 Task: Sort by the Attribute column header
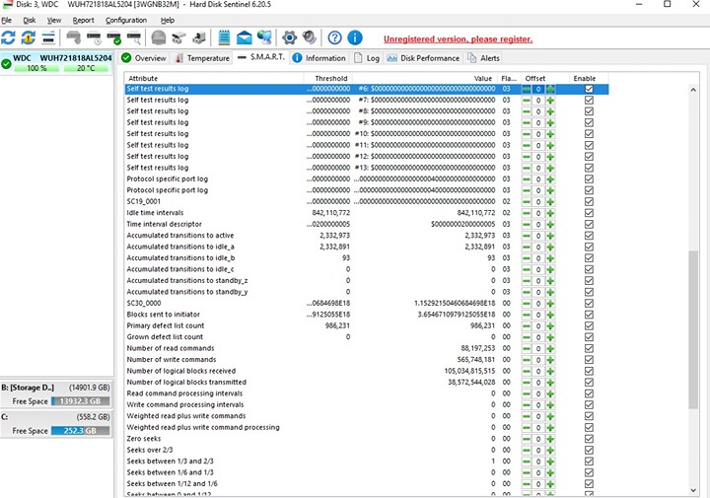pyautogui.click(x=213, y=78)
